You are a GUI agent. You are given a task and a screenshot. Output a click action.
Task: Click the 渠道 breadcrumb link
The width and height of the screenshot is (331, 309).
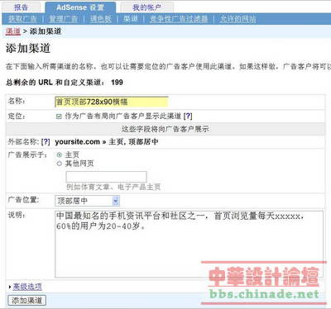(13, 31)
